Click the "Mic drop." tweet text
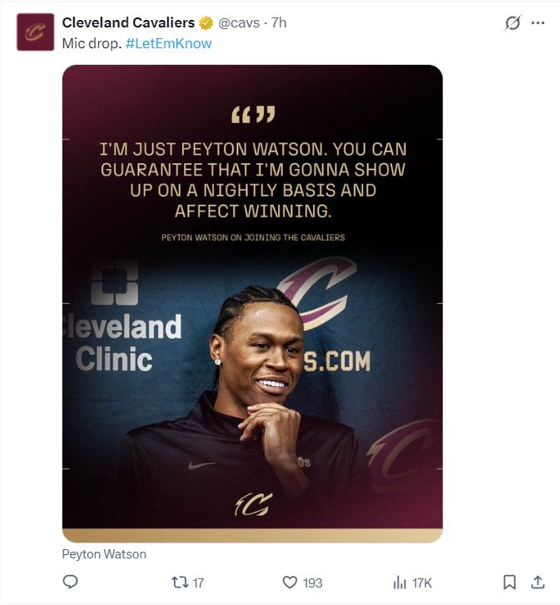The height and width of the screenshot is (605, 560). [x=92, y=43]
